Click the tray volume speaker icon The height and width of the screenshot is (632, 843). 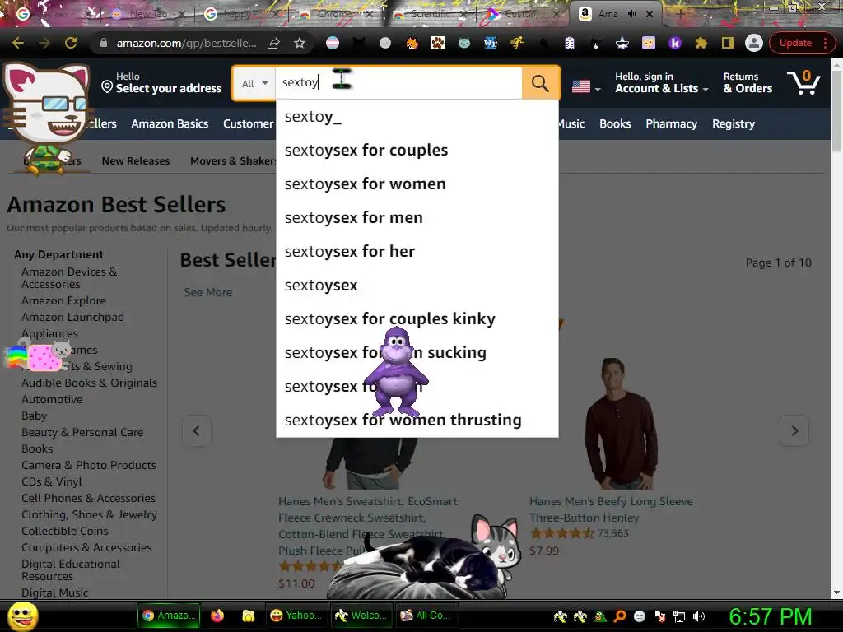coord(698,616)
